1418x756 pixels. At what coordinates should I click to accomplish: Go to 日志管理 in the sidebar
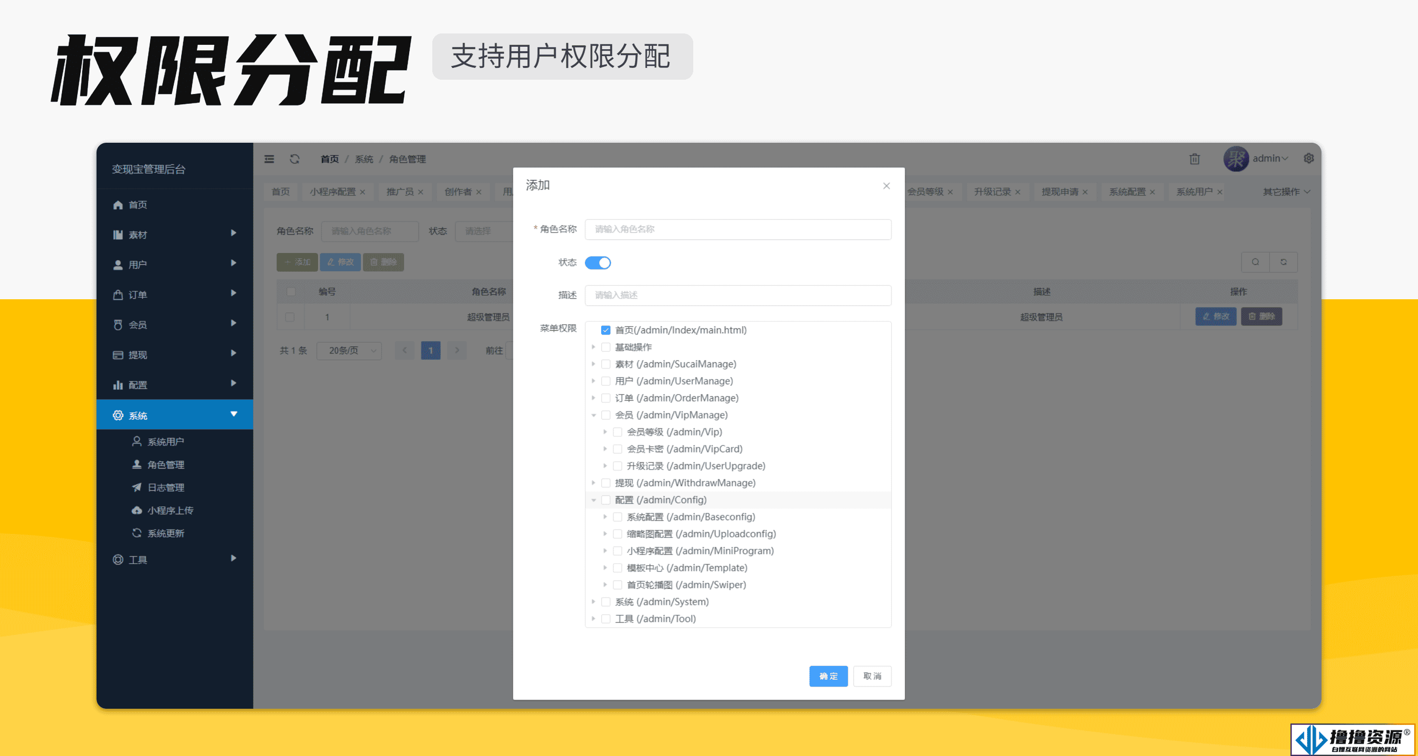174,487
